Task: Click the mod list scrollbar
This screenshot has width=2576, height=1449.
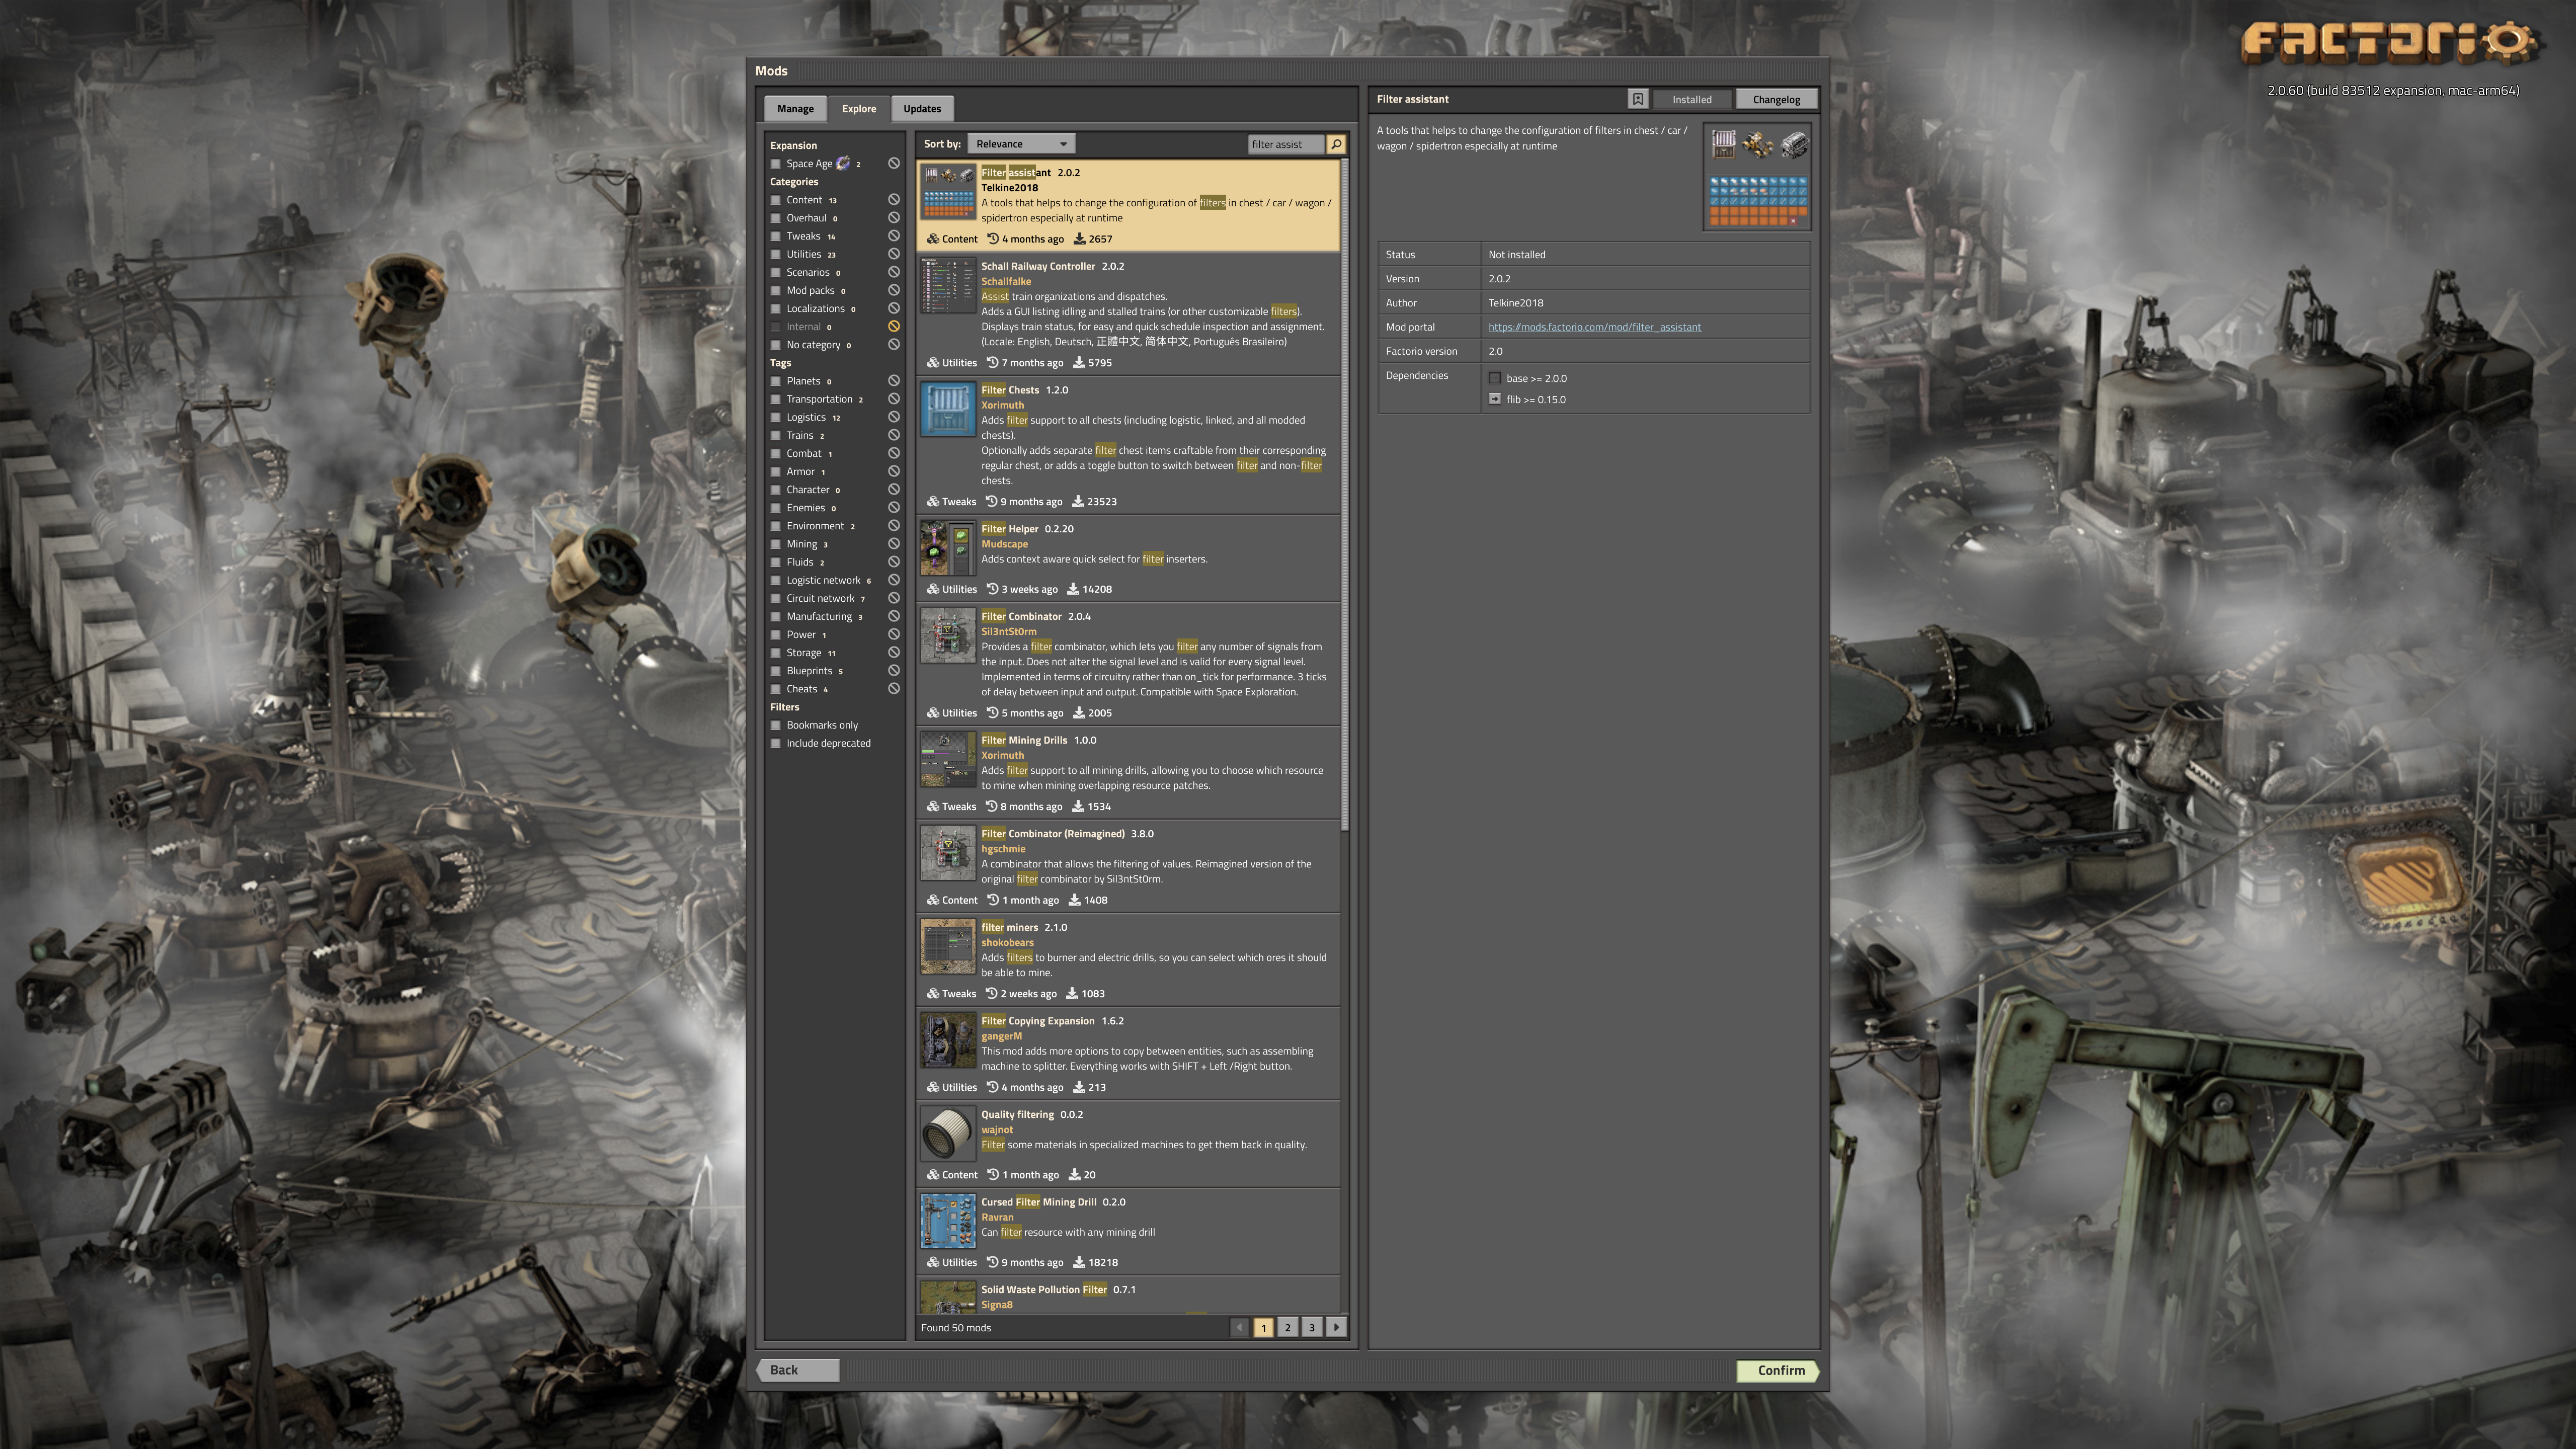Action: (x=1345, y=495)
